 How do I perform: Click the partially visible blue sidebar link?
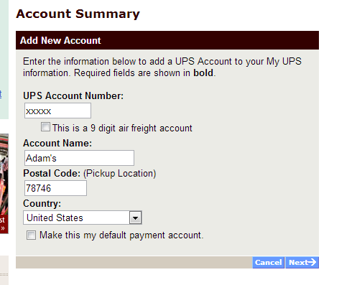pos(1,94)
